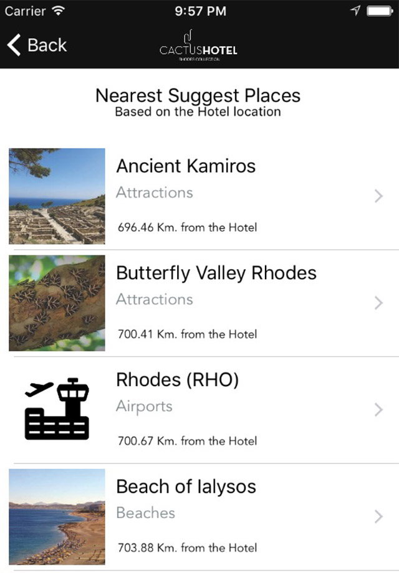Select the Rhodes (RHO) title
399x573 pixels.
178,380
